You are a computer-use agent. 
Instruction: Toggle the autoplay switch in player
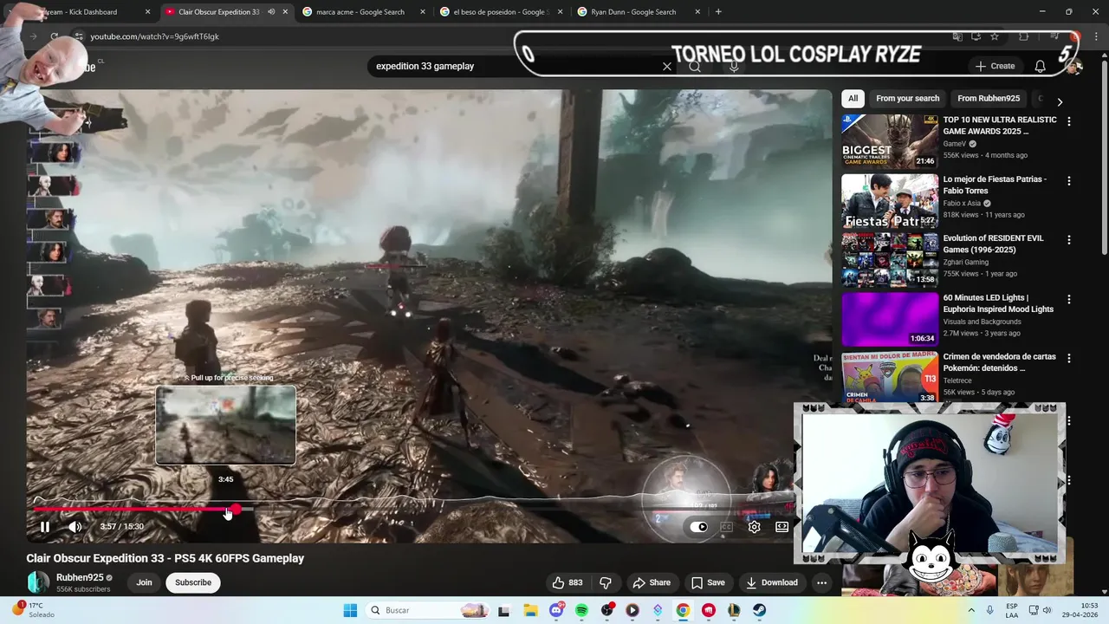pyautogui.click(x=698, y=526)
